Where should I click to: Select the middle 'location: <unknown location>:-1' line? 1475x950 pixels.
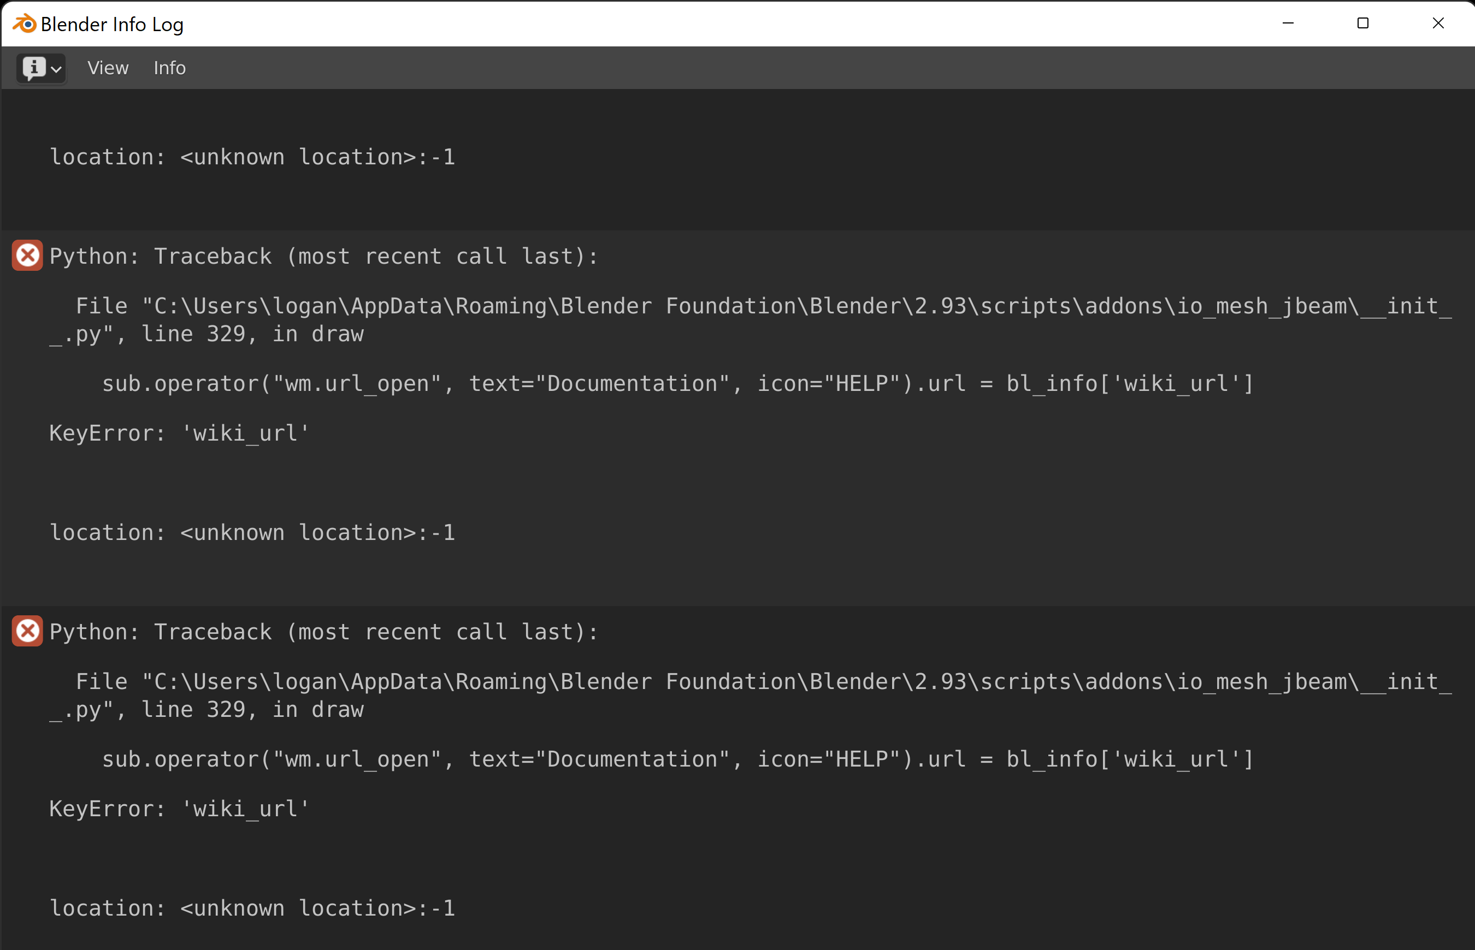[x=252, y=533]
